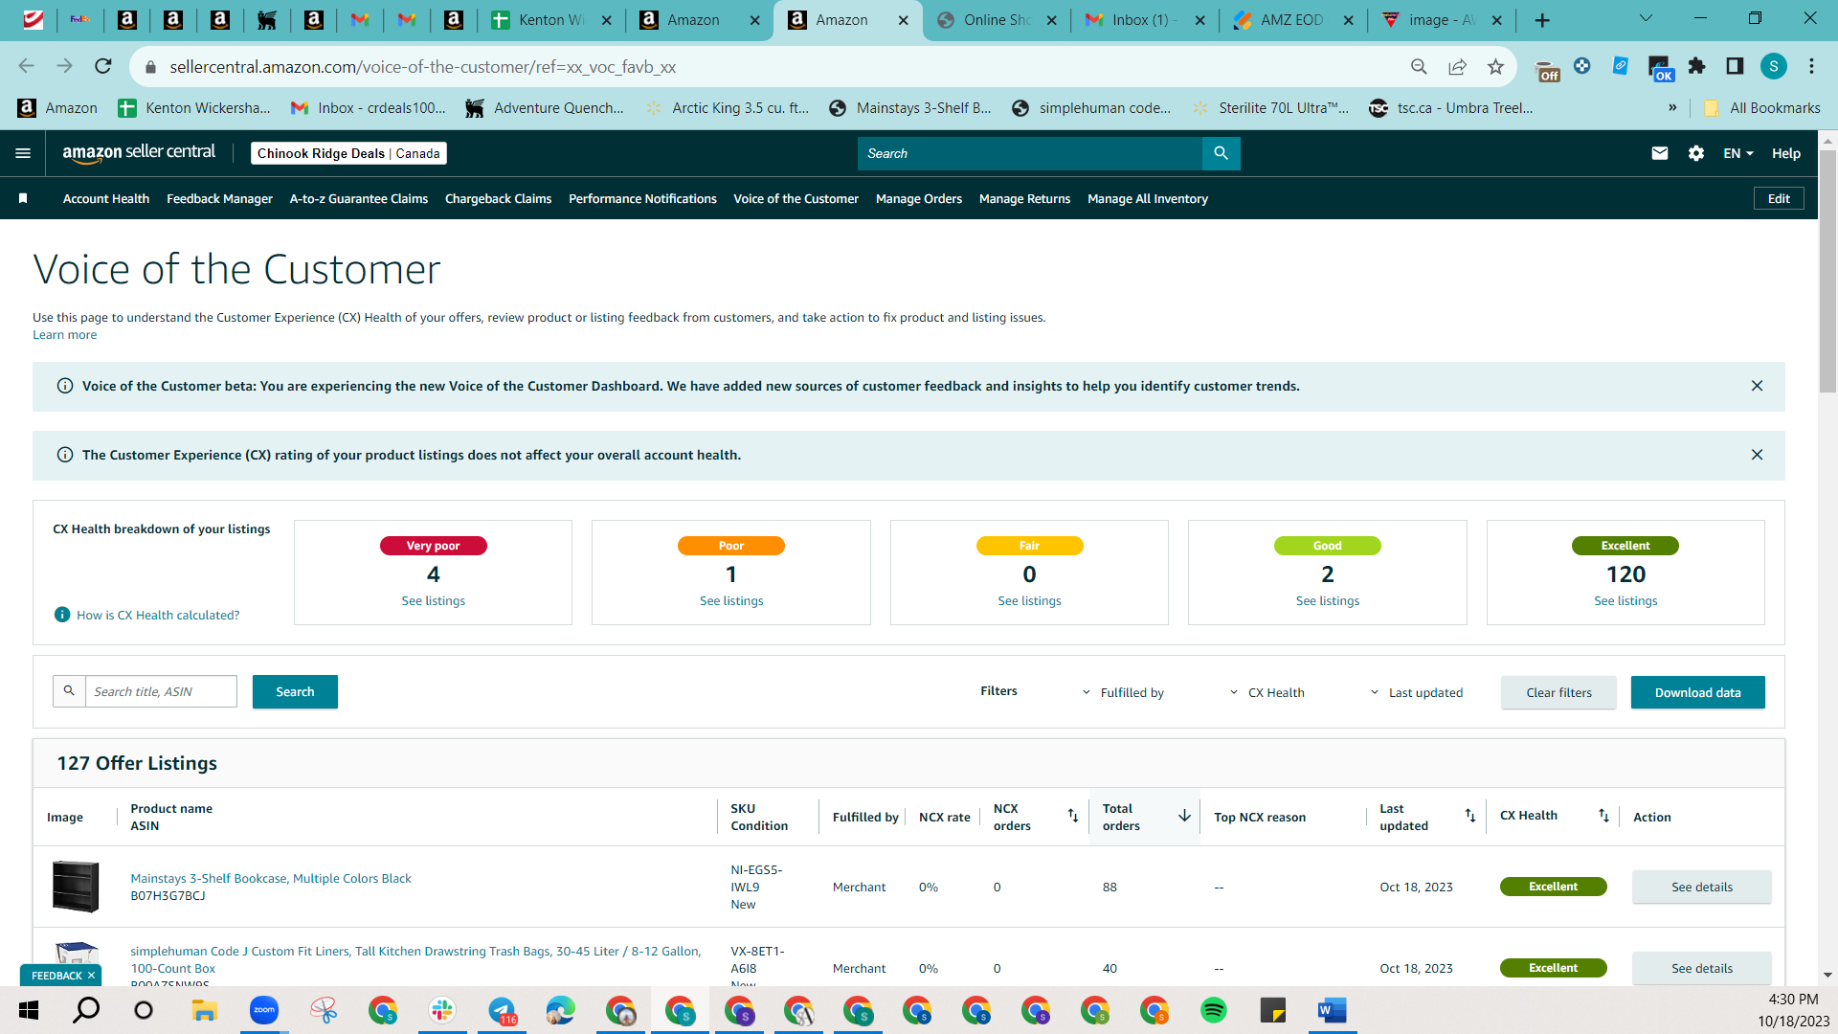This screenshot has width=1838, height=1034.
Task: Open Zoom from the taskbar
Action: 264,1010
